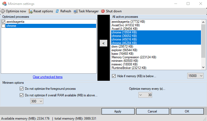The height and width of the screenshot is (121, 207).
Task: Click the < move-to-optimized button
Action: [104, 43]
